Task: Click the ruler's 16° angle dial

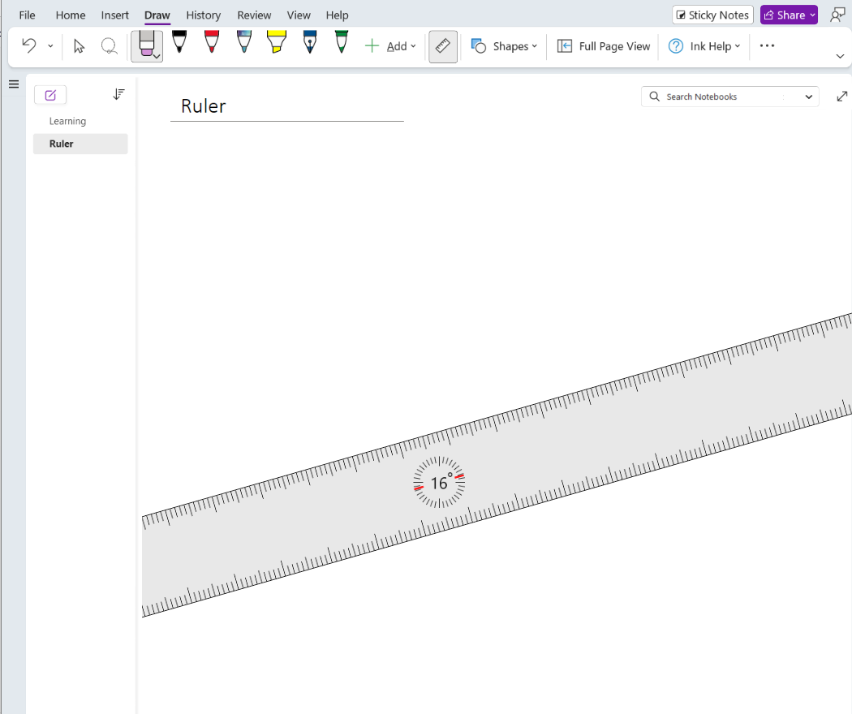Action: [x=439, y=483]
